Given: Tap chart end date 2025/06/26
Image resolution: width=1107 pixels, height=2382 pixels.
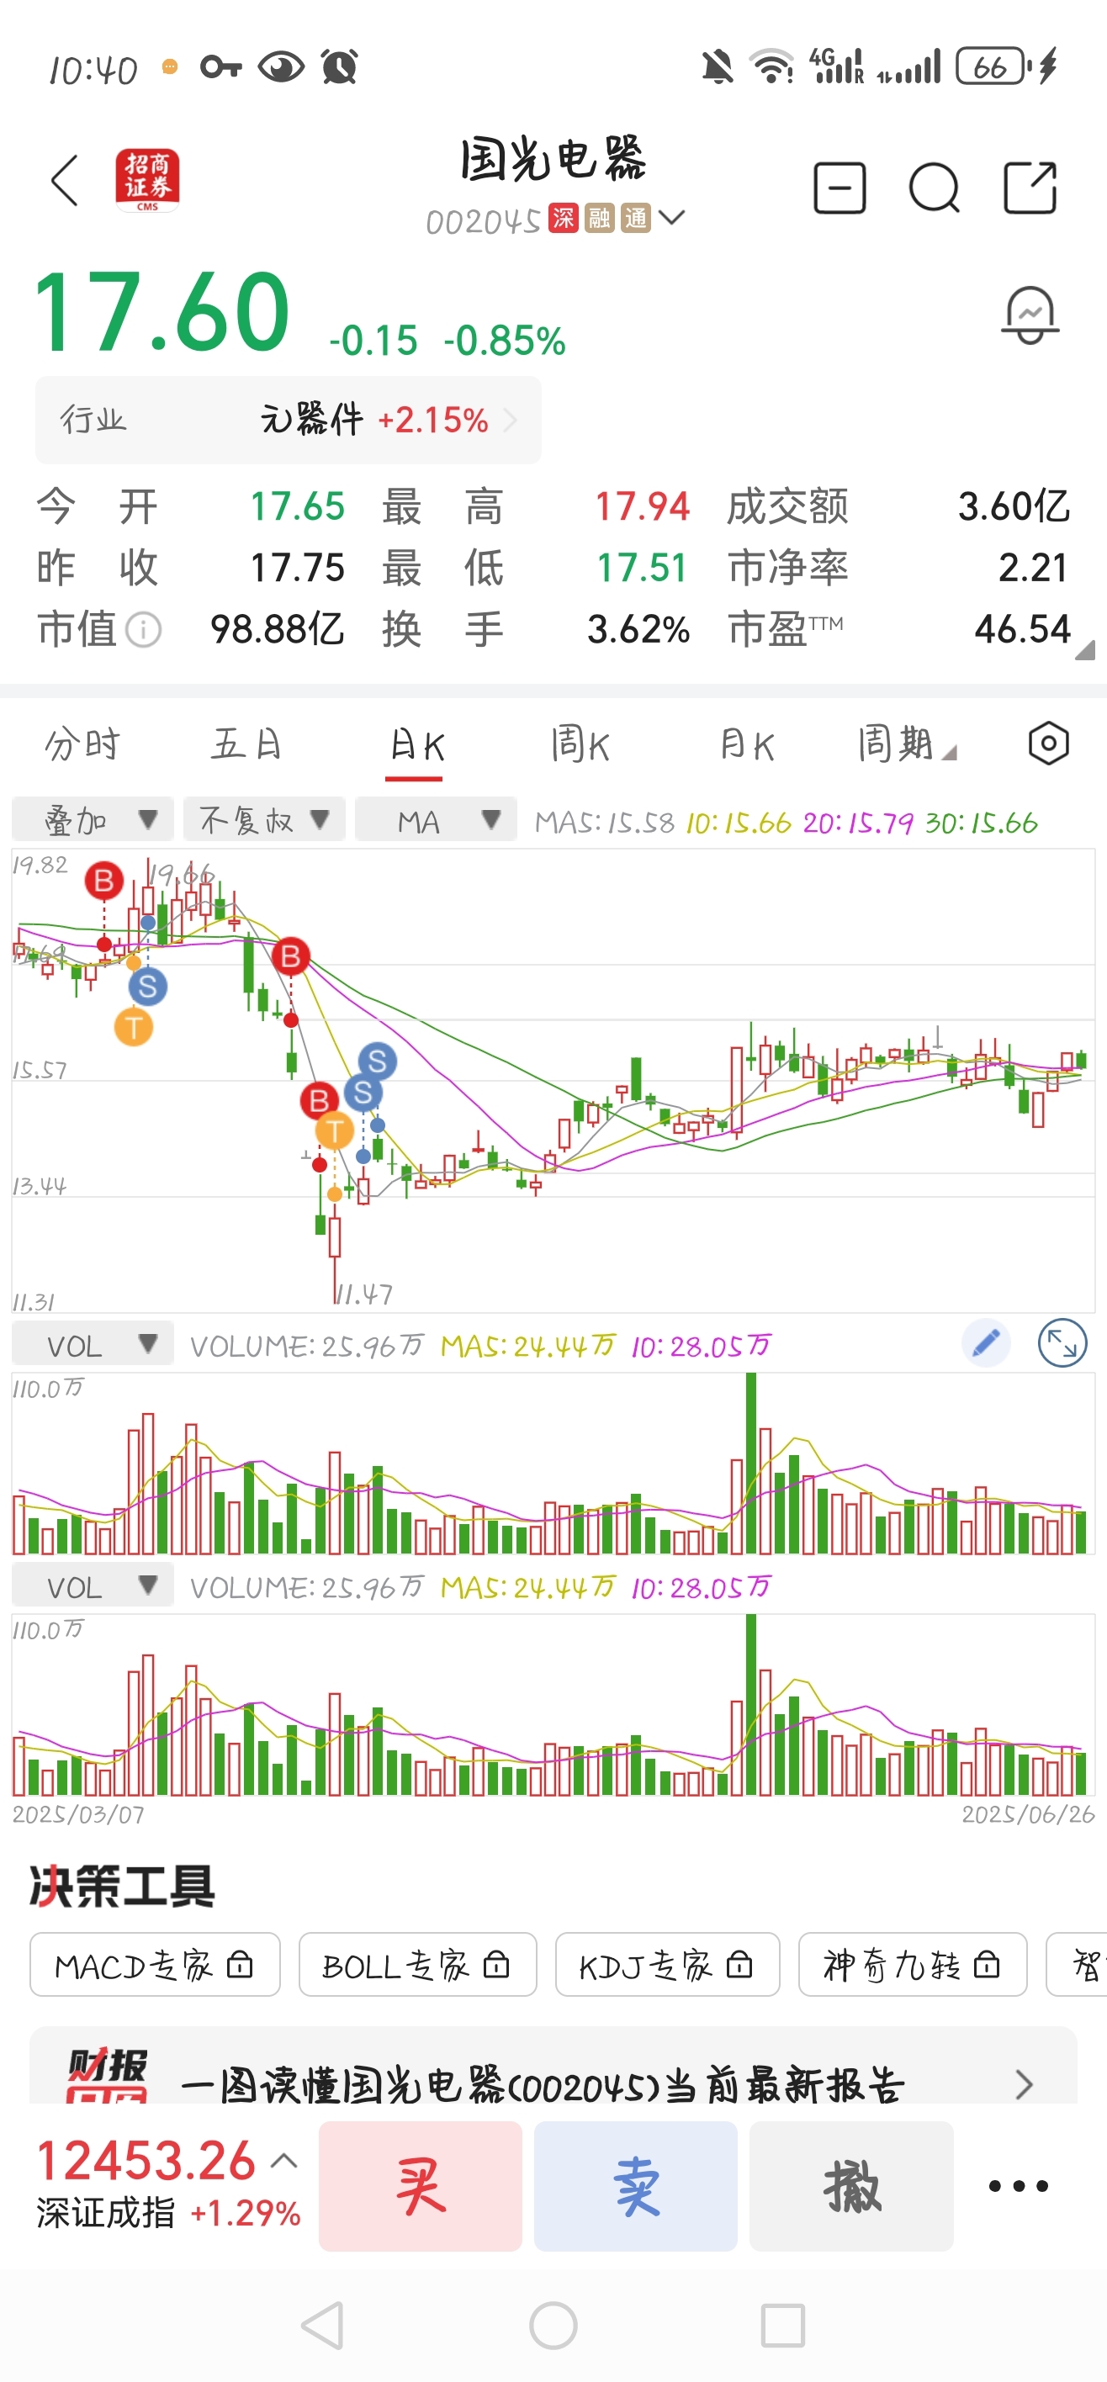Looking at the screenshot, I should pyautogui.click(x=1029, y=1814).
